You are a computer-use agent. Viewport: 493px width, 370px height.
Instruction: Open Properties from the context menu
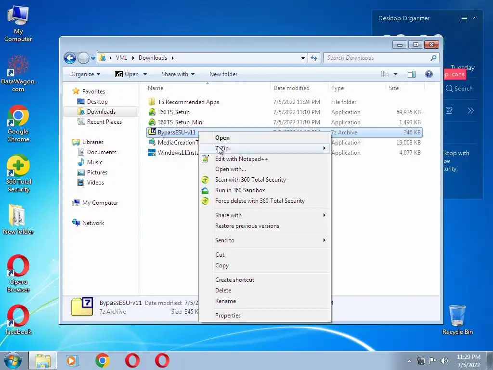pyautogui.click(x=265, y=316)
